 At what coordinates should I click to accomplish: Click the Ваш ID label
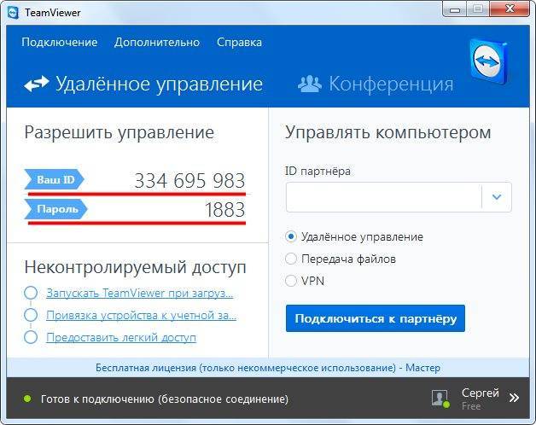54,179
